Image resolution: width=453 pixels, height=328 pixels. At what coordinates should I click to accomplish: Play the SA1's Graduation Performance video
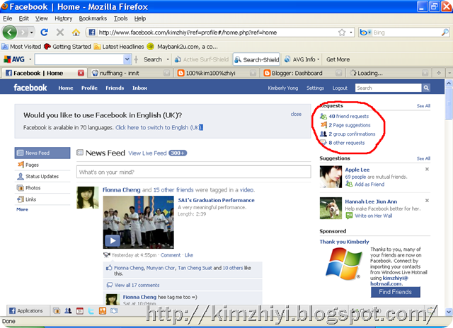click(x=113, y=240)
